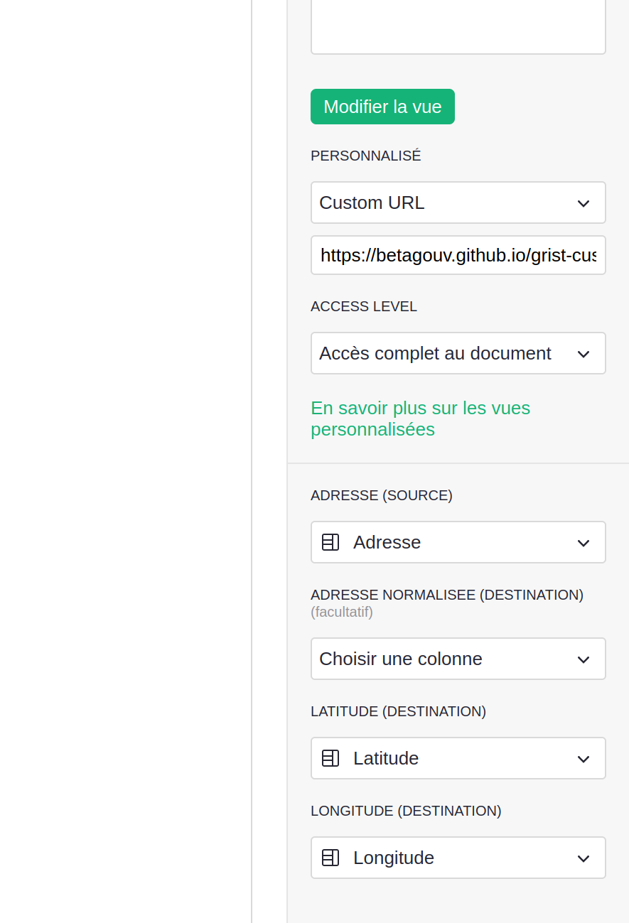Click the Modifier la vue button
629x923 pixels.
[x=382, y=107]
